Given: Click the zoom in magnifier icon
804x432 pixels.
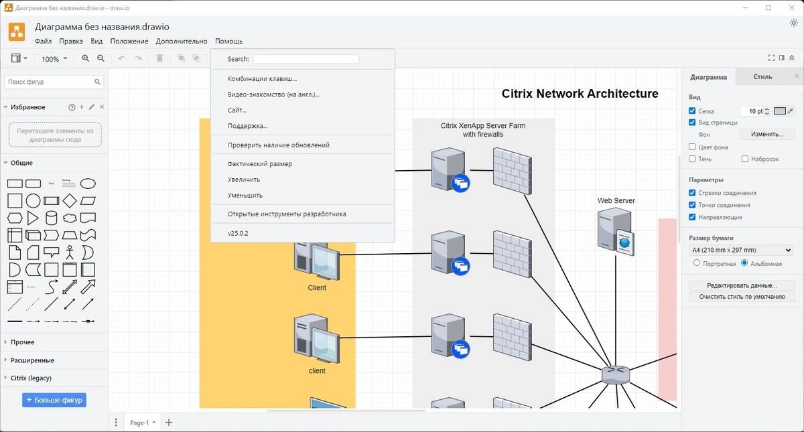Looking at the screenshot, I should 86,59.
